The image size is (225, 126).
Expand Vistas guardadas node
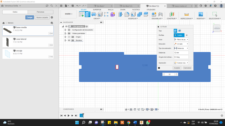coord(65,33)
